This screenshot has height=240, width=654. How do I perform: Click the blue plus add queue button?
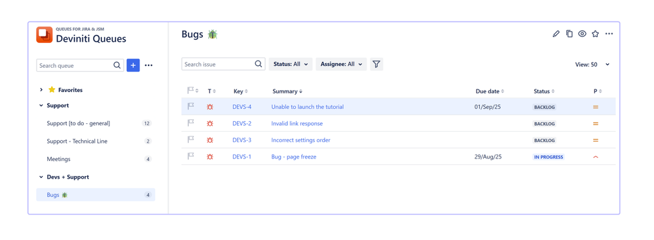tap(133, 65)
